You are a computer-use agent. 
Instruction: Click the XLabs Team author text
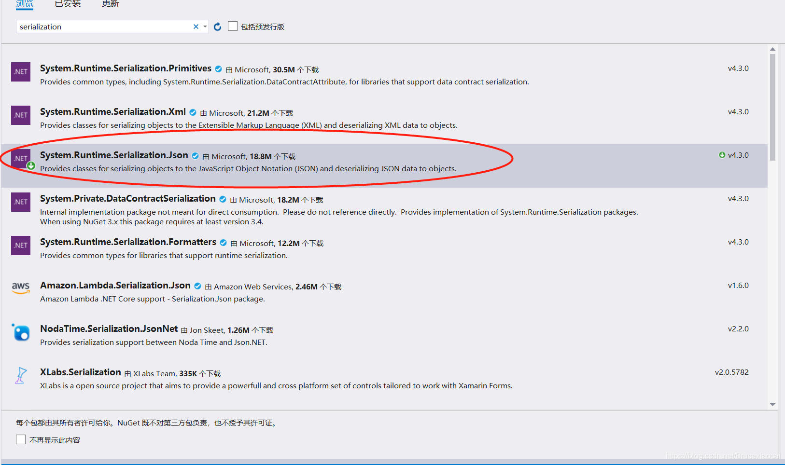click(154, 374)
